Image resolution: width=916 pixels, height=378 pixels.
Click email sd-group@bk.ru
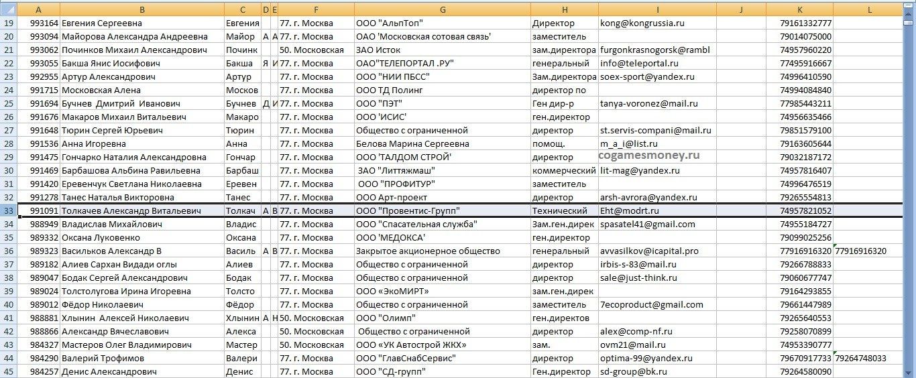click(657, 371)
